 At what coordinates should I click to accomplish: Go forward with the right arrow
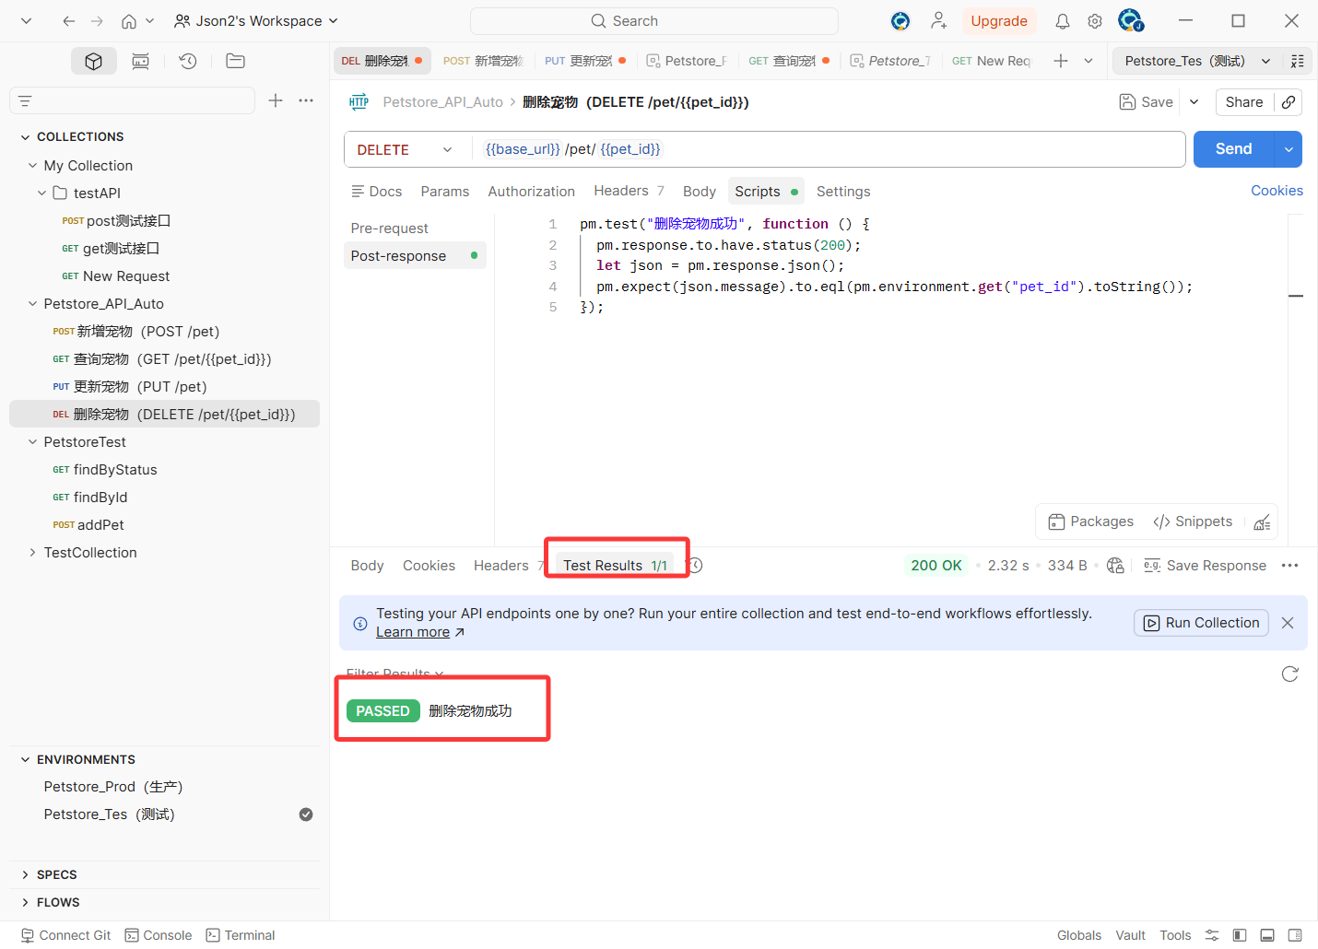[x=97, y=20]
